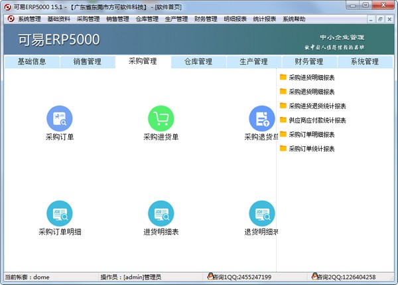
Task: Click 操作员：[admin]管理员 in status bar
Action: click(131, 277)
